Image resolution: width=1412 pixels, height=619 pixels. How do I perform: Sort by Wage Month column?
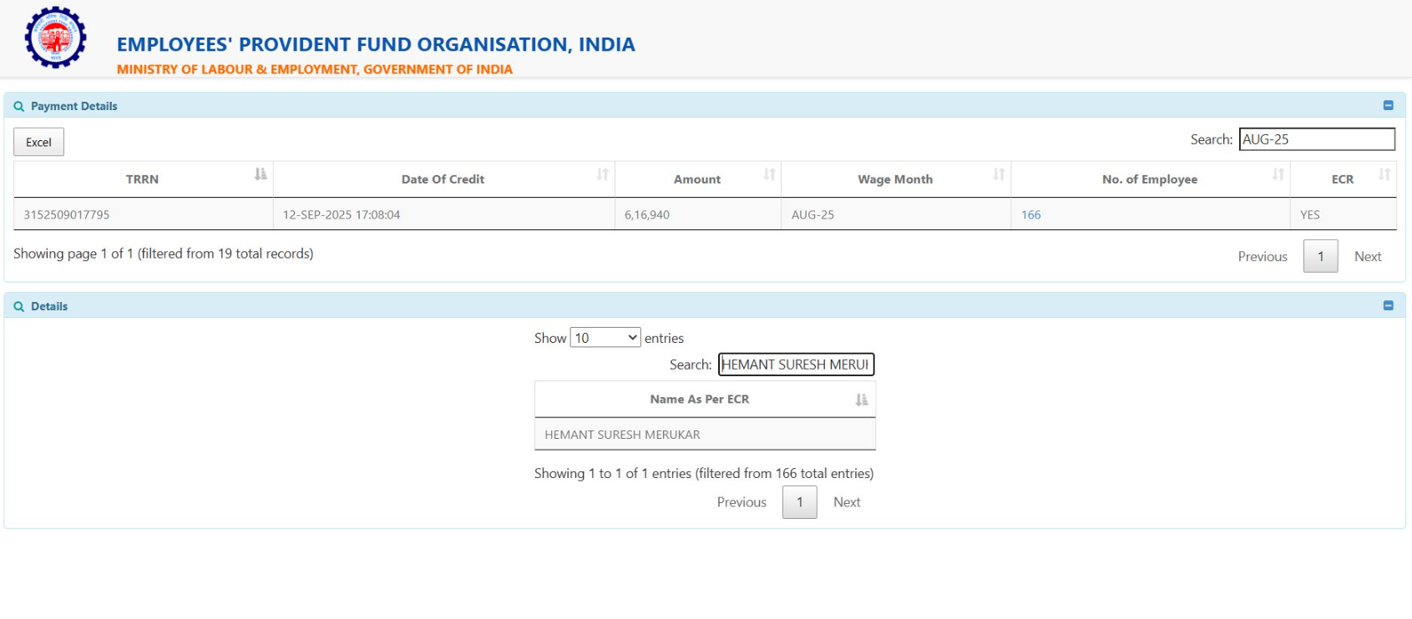pyautogui.click(x=896, y=179)
